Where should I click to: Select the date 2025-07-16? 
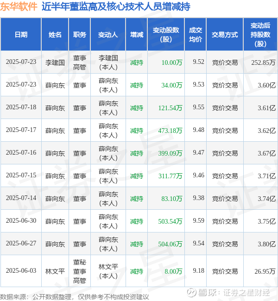point(21,152)
